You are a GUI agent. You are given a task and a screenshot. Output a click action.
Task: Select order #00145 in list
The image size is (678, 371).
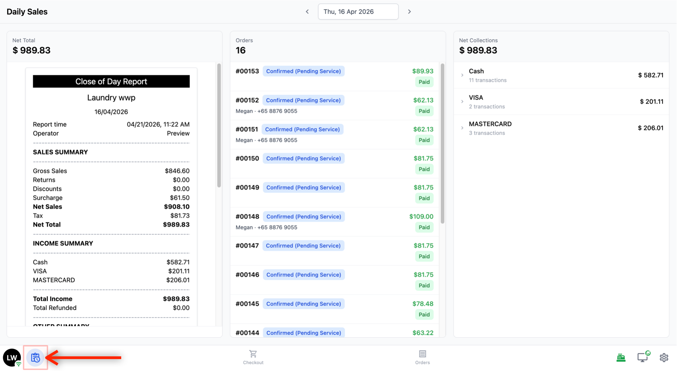(247, 304)
